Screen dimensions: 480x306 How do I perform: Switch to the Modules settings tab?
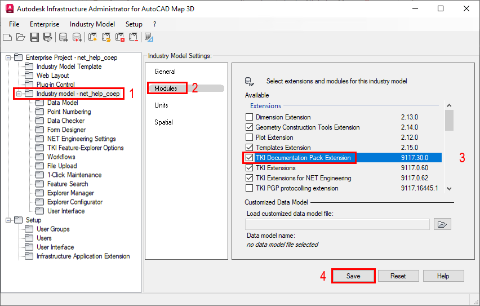point(166,88)
